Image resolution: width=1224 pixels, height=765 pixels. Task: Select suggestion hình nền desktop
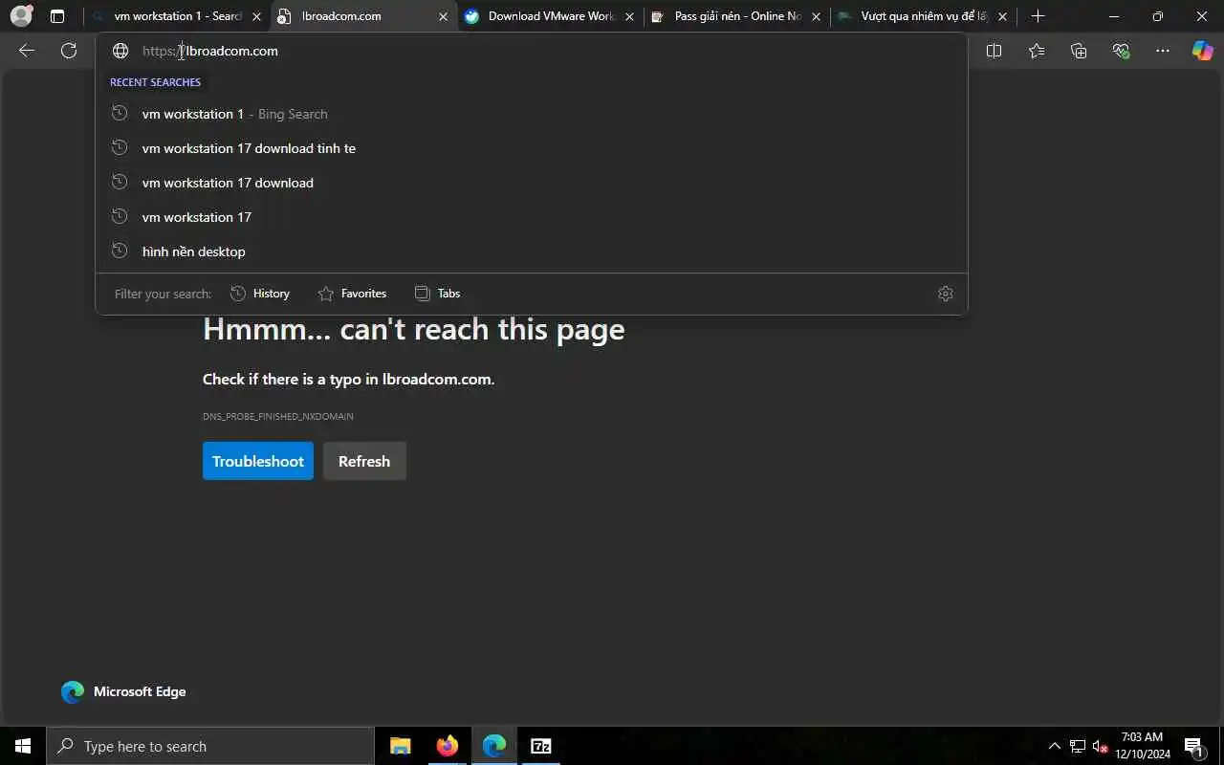pos(532,251)
